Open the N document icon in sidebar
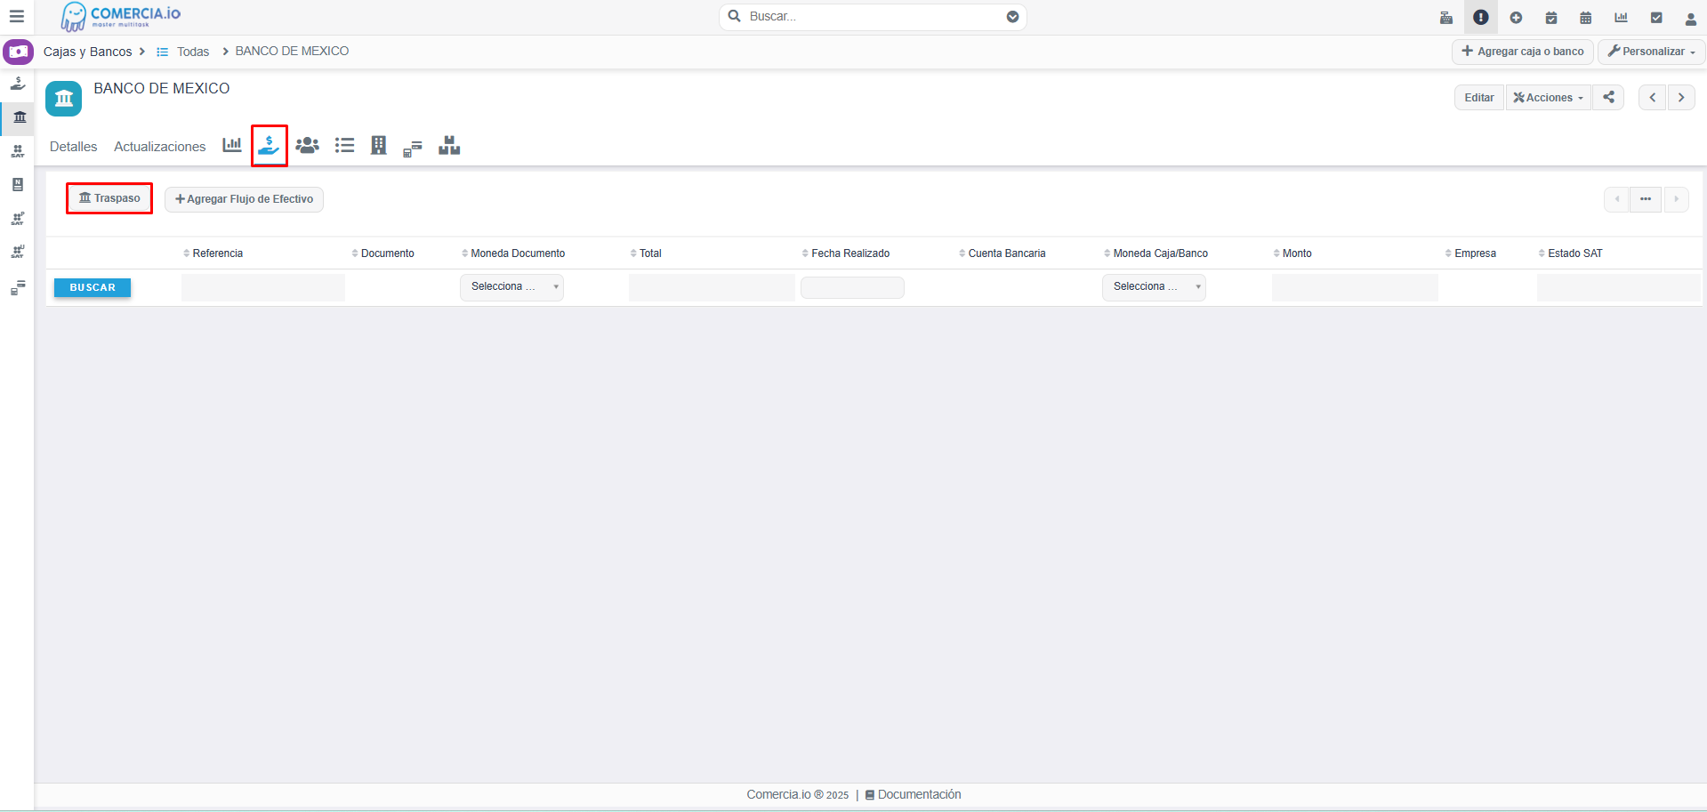 pos(18,185)
